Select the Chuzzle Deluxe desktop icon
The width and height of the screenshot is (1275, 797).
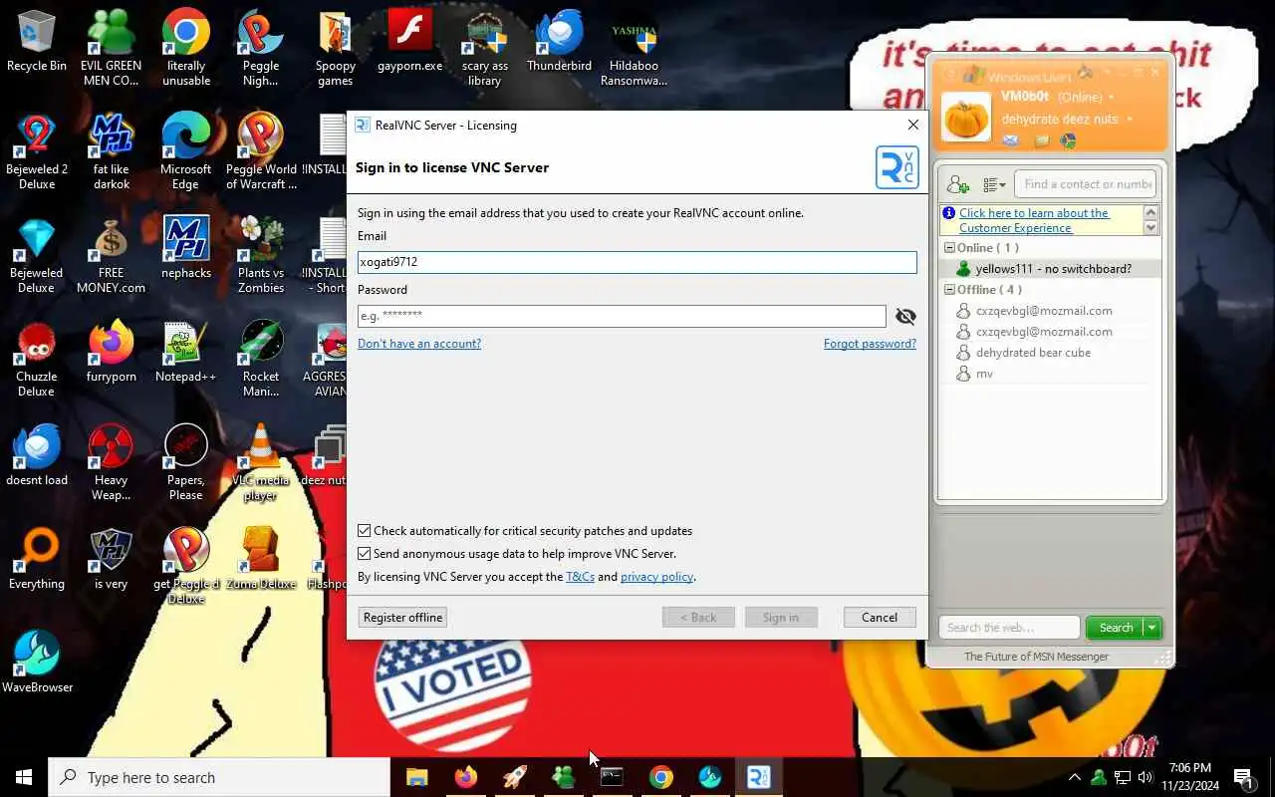(x=37, y=359)
